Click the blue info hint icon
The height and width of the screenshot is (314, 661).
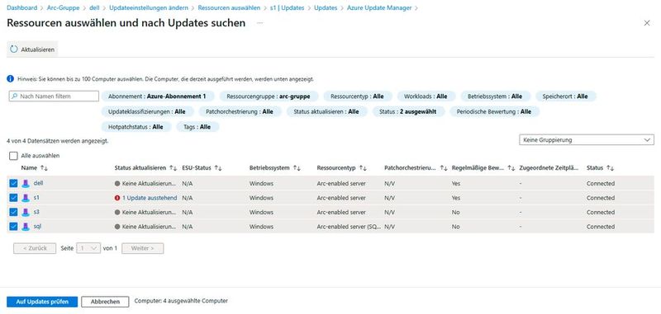point(11,78)
